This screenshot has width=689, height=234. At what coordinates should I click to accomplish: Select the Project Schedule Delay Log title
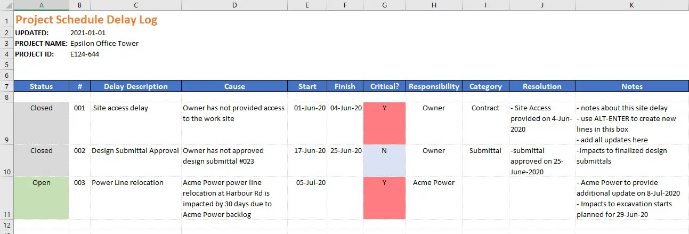(86, 20)
